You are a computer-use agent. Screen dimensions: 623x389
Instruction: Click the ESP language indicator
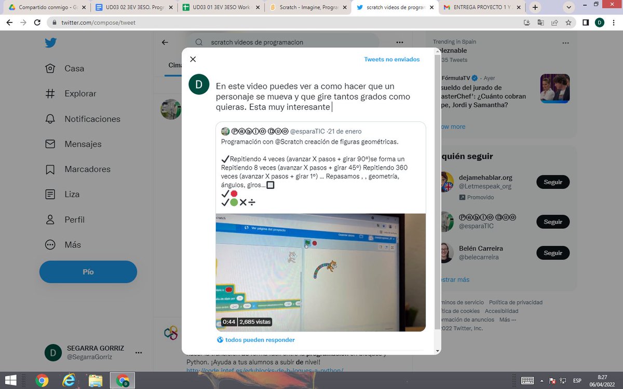point(577,381)
